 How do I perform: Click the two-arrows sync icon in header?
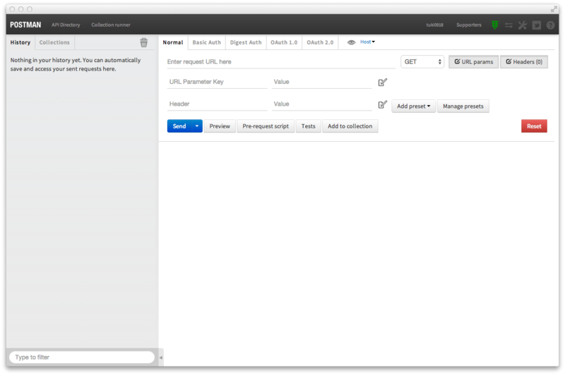509,25
